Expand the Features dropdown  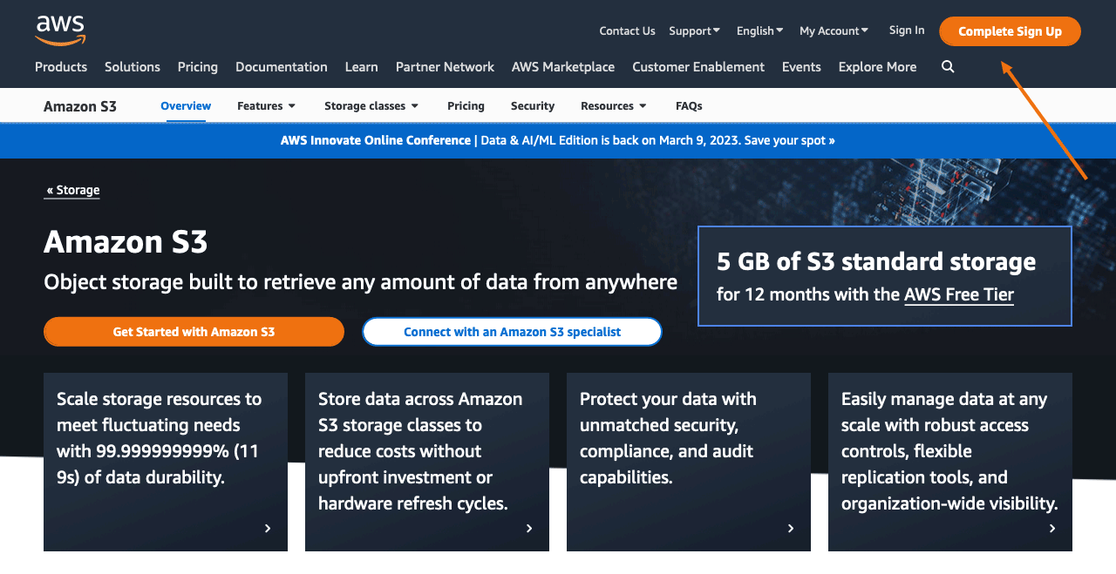pos(266,105)
